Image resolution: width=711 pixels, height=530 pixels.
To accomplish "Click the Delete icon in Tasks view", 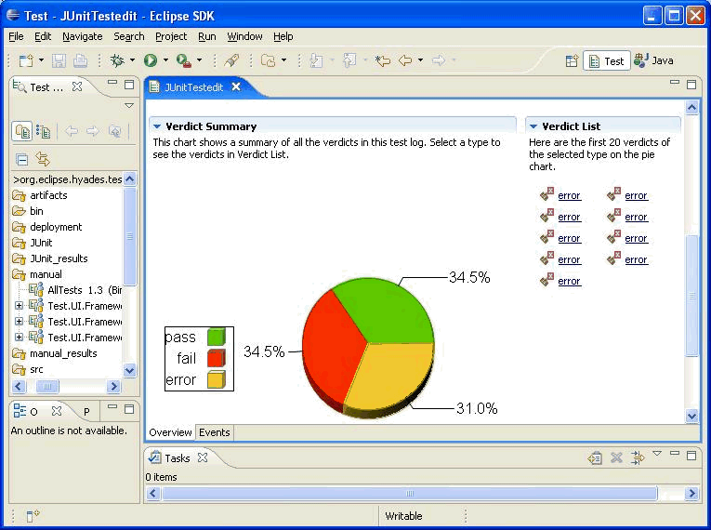I will coord(615,457).
